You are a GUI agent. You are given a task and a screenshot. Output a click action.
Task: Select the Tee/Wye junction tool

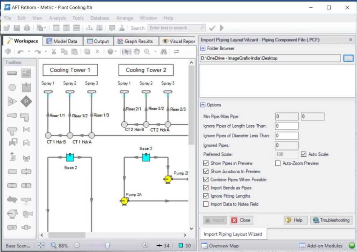(12, 131)
